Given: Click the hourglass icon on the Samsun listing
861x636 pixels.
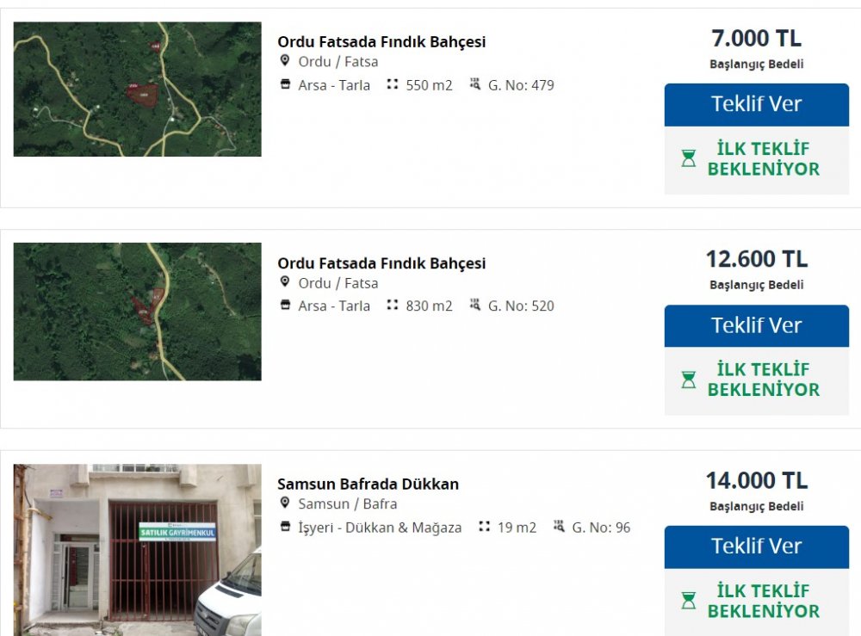Looking at the screenshot, I should pyautogui.click(x=688, y=600).
